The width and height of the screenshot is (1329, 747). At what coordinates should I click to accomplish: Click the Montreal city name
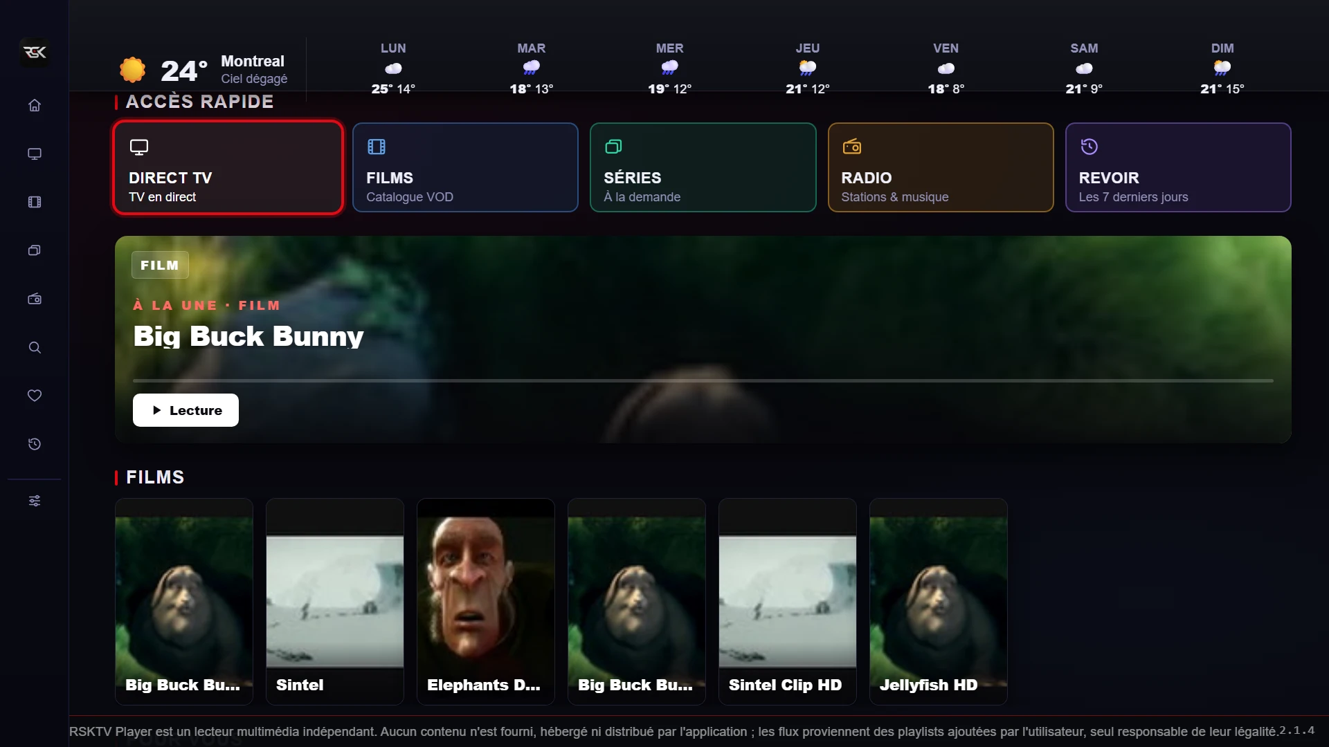[253, 61]
